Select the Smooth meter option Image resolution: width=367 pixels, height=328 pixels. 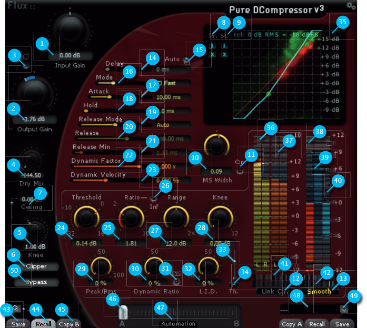[320, 291]
